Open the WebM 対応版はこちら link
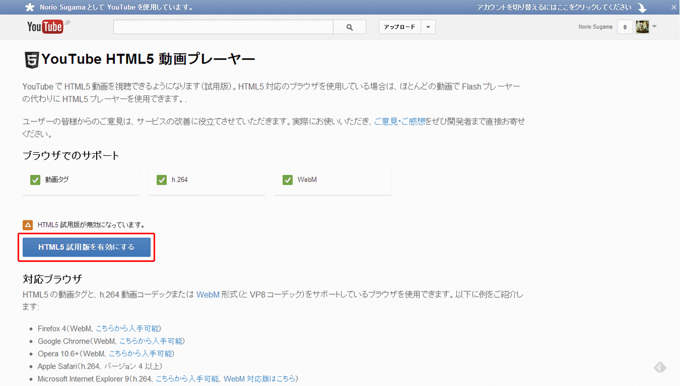Image resolution: width=680 pixels, height=386 pixels. (x=259, y=379)
